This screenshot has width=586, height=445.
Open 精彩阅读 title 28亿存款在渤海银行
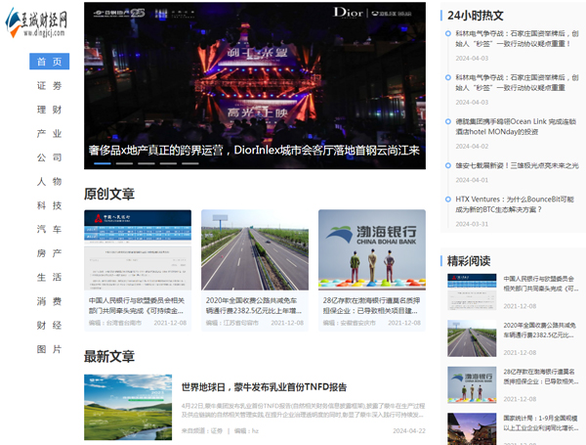[541, 377]
